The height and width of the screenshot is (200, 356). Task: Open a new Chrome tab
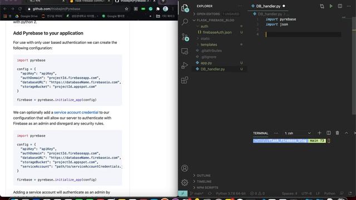[x=163, y=1]
